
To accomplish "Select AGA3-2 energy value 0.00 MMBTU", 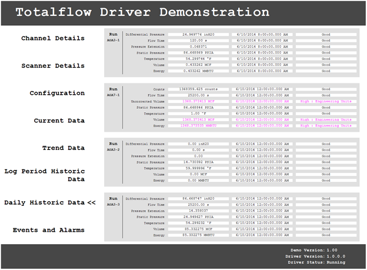I will 198,181.
